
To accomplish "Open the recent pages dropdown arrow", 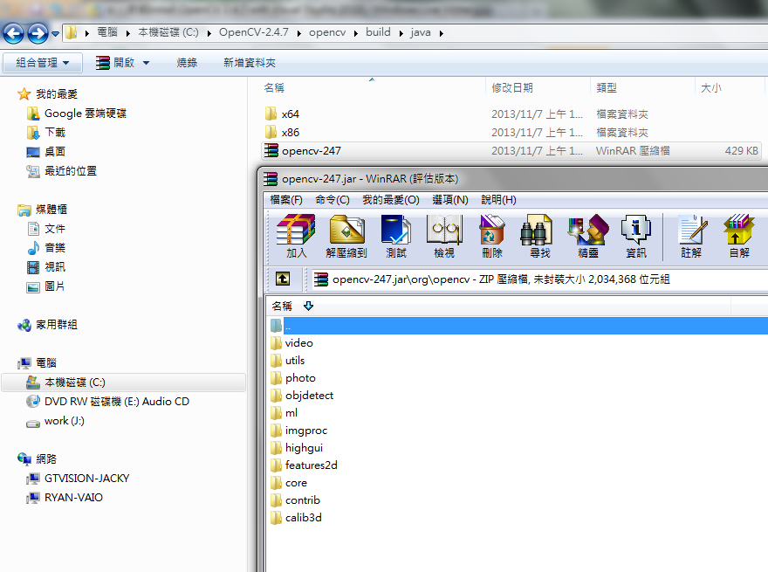I will [55, 34].
